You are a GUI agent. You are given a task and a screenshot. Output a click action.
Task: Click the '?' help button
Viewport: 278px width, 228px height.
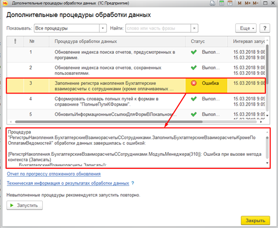click(265, 28)
